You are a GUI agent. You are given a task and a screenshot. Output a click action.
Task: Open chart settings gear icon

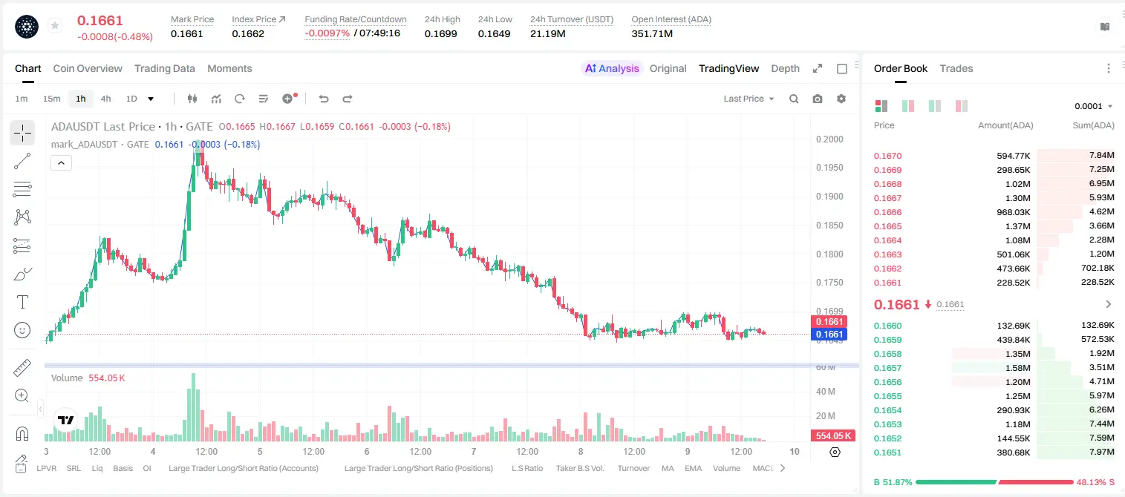[x=841, y=99]
